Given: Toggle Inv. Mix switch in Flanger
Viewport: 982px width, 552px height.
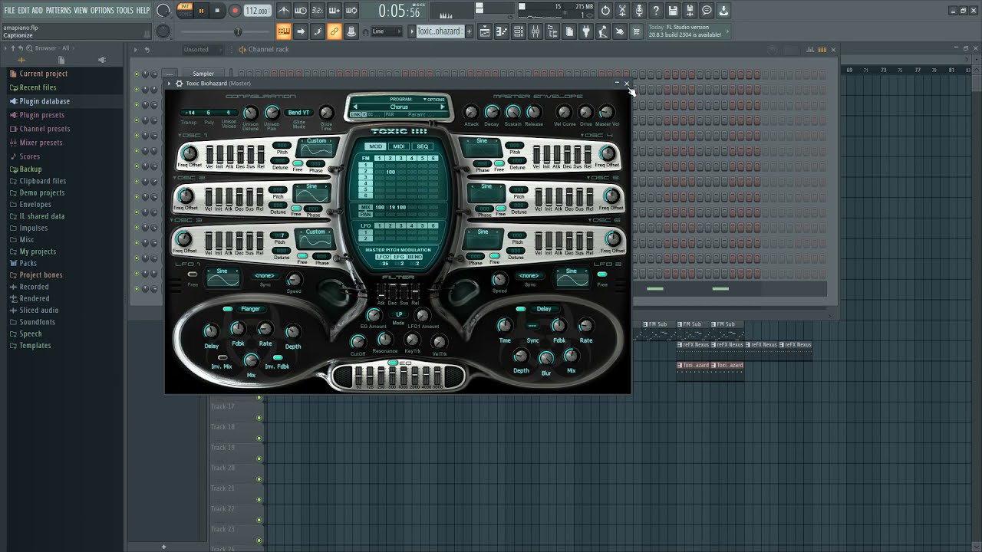Looking at the screenshot, I should 222,358.
